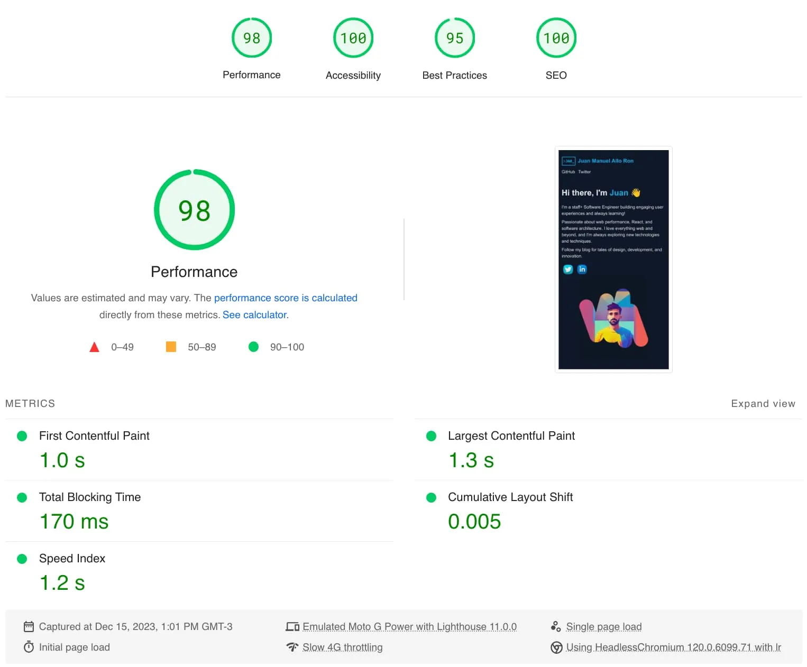
Task: Click the device icon beside Emulated Moto G Power
Action: click(x=292, y=627)
